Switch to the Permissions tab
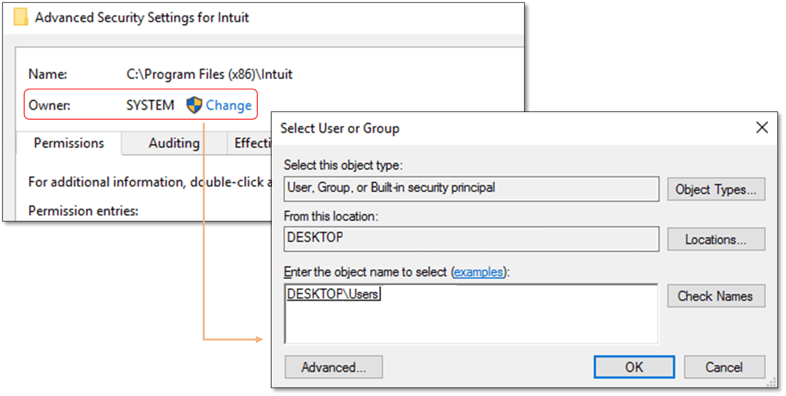 pyautogui.click(x=68, y=143)
